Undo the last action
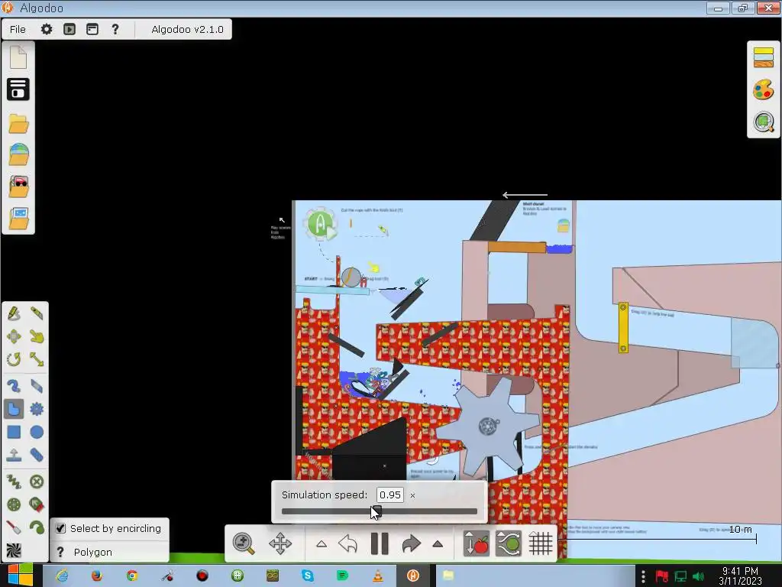The width and height of the screenshot is (782, 587). point(347,543)
